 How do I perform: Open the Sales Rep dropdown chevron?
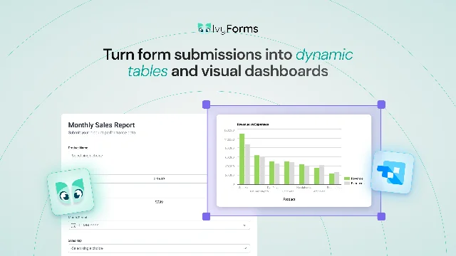pyautogui.click(x=245, y=248)
